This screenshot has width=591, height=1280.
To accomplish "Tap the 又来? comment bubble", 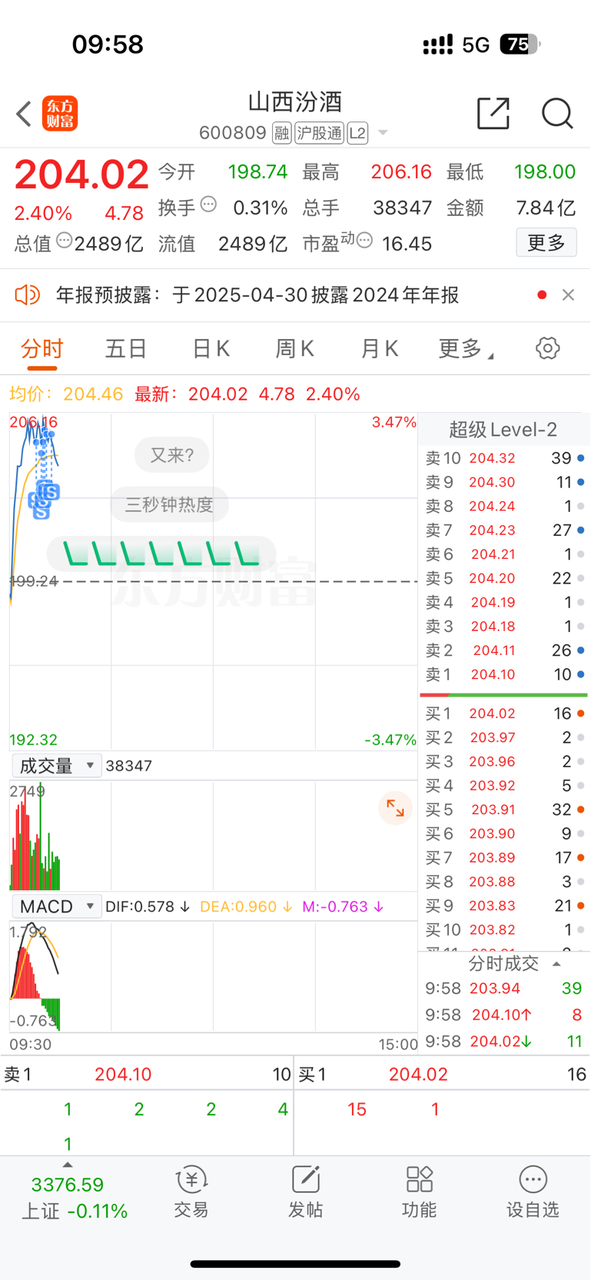I will click(172, 455).
